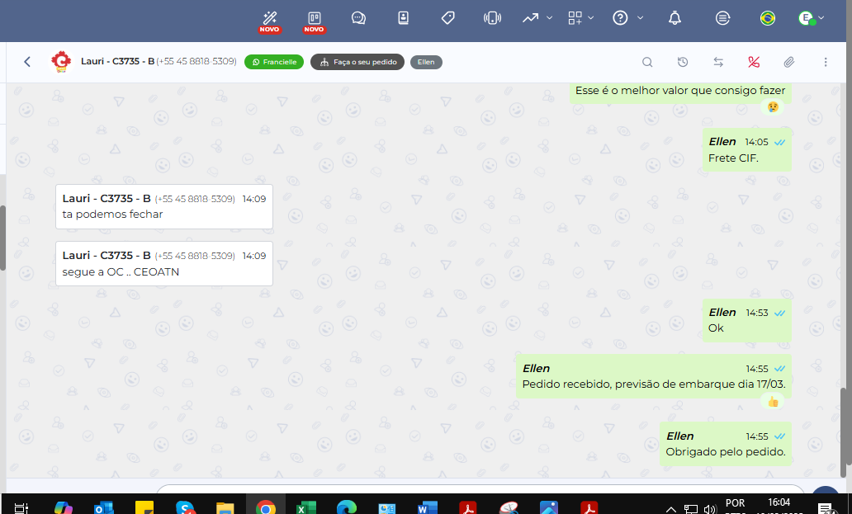This screenshot has height=514, width=852.
Task: Open the user profile status menu
Action: (x=807, y=17)
